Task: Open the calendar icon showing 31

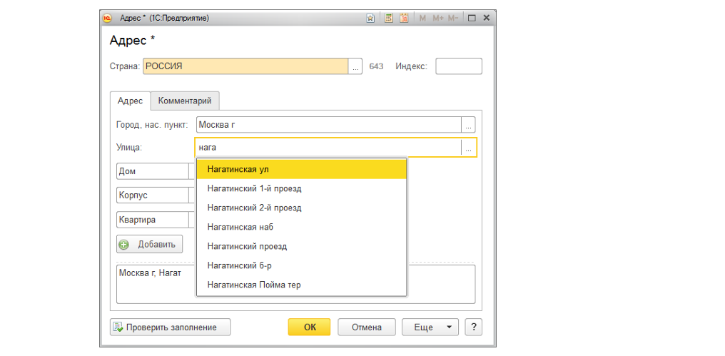Action: 404,19
